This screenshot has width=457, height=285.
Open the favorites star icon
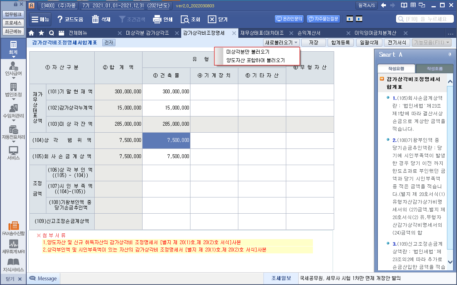click(x=41, y=33)
